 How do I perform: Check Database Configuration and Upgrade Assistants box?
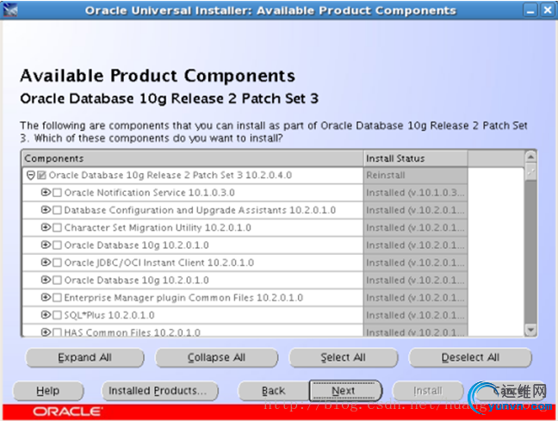click(x=57, y=210)
